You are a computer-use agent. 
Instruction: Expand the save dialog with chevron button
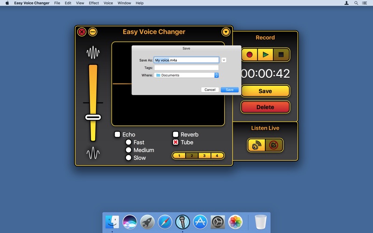click(224, 60)
